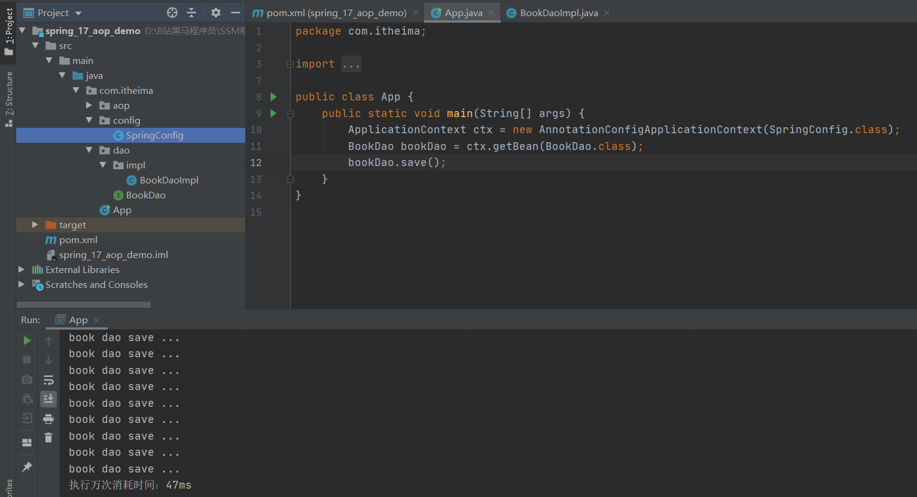The width and height of the screenshot is (917, 497).
Task: Click line number 12 in gutter
Action: point(255,162)
